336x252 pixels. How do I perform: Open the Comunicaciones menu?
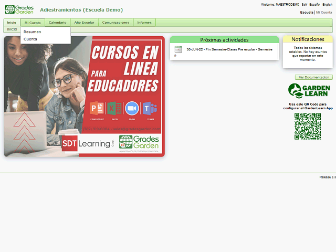(x=115, y=23)
